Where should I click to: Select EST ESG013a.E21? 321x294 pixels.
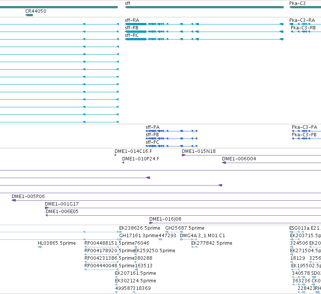(x=296, y=232)
